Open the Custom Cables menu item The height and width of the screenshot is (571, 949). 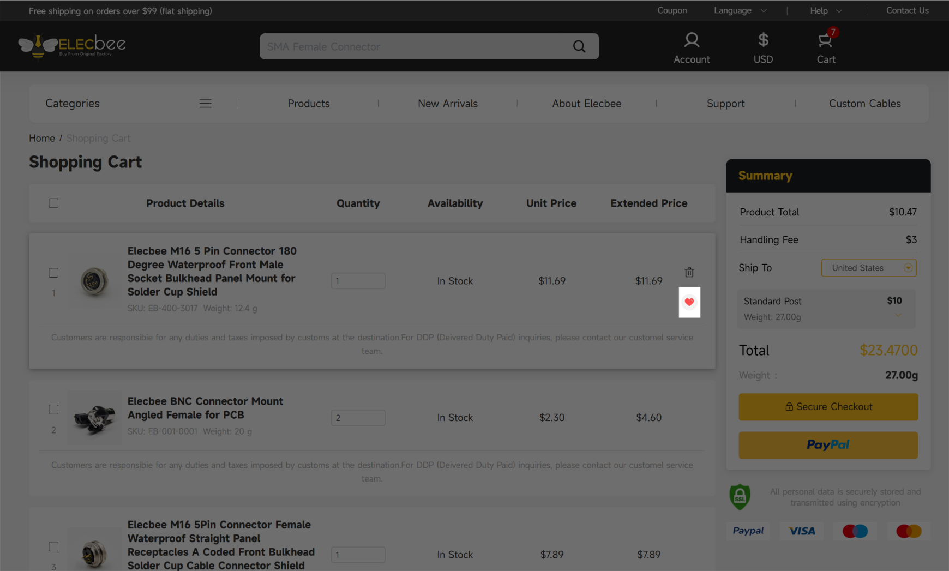864,104
